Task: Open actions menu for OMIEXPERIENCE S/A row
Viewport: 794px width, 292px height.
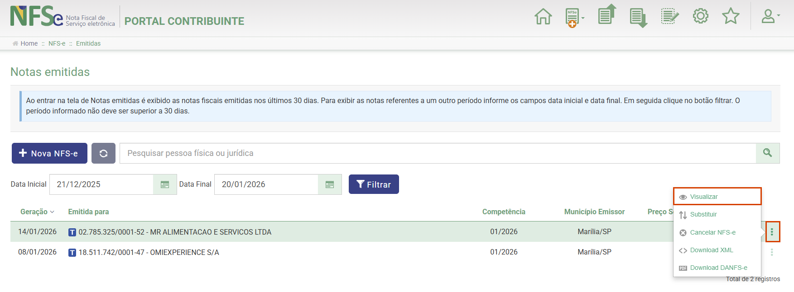Action: tap(772, 252)
